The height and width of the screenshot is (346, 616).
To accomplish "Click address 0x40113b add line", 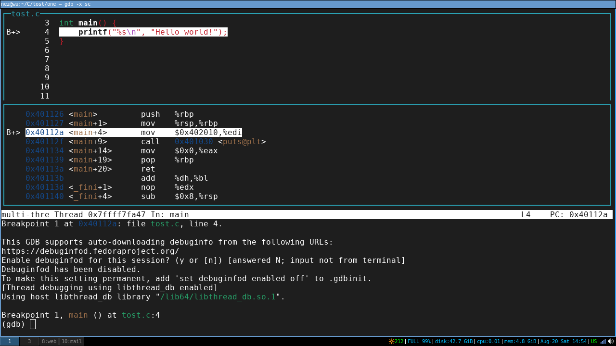I will (x=45, y=178).
